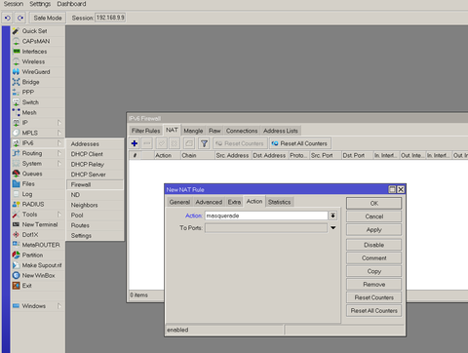Image resolution: width=468 pixels, height=353 pixels.
Task: Open the Settings menu
Action: pos(40,4)
